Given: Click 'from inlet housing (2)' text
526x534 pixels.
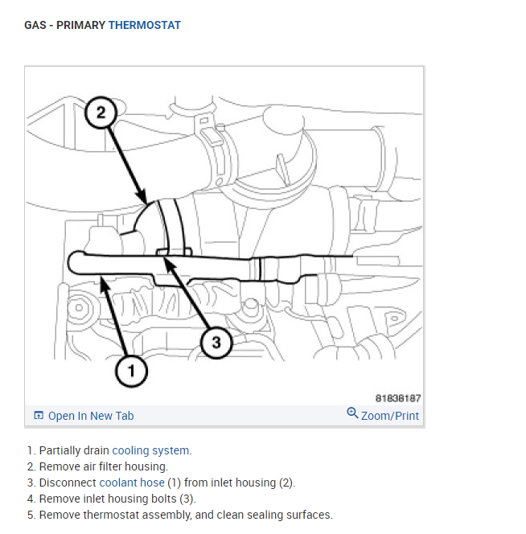Looking at the screenshot, I should click(240, 483).
